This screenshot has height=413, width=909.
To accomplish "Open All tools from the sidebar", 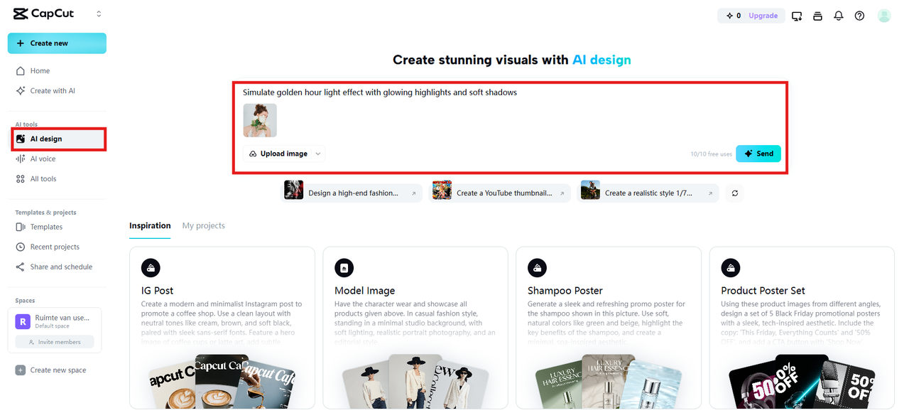I will [x=43, y=178].
